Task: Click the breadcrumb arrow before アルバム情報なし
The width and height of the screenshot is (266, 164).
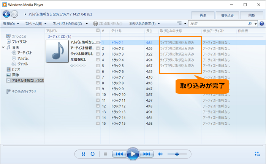Action: [x=25, y=14]
